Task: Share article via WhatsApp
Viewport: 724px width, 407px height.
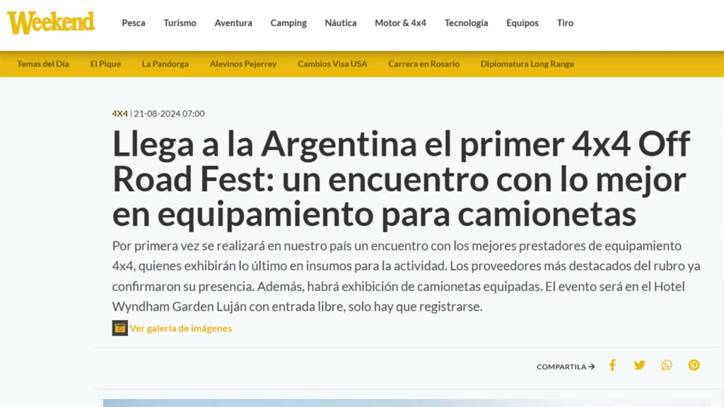Action: click(667, 365)
